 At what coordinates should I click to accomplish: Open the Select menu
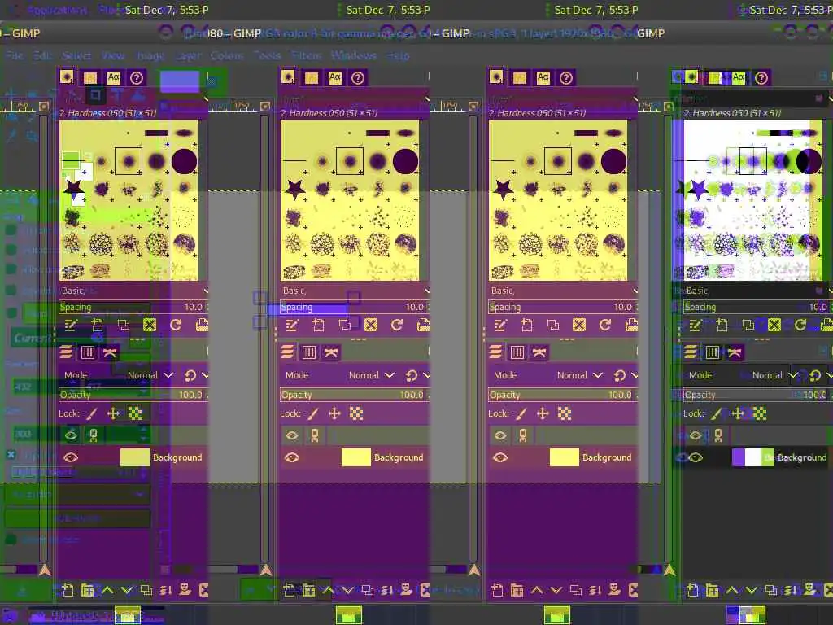click(76, 55)
